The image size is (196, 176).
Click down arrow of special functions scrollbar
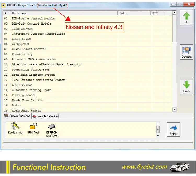point(158,136)
